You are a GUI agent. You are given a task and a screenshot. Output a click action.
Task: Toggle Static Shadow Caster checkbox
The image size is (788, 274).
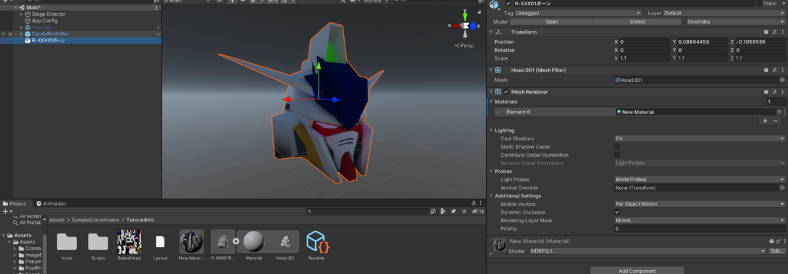pyautogui.click(x=617, y=147)
